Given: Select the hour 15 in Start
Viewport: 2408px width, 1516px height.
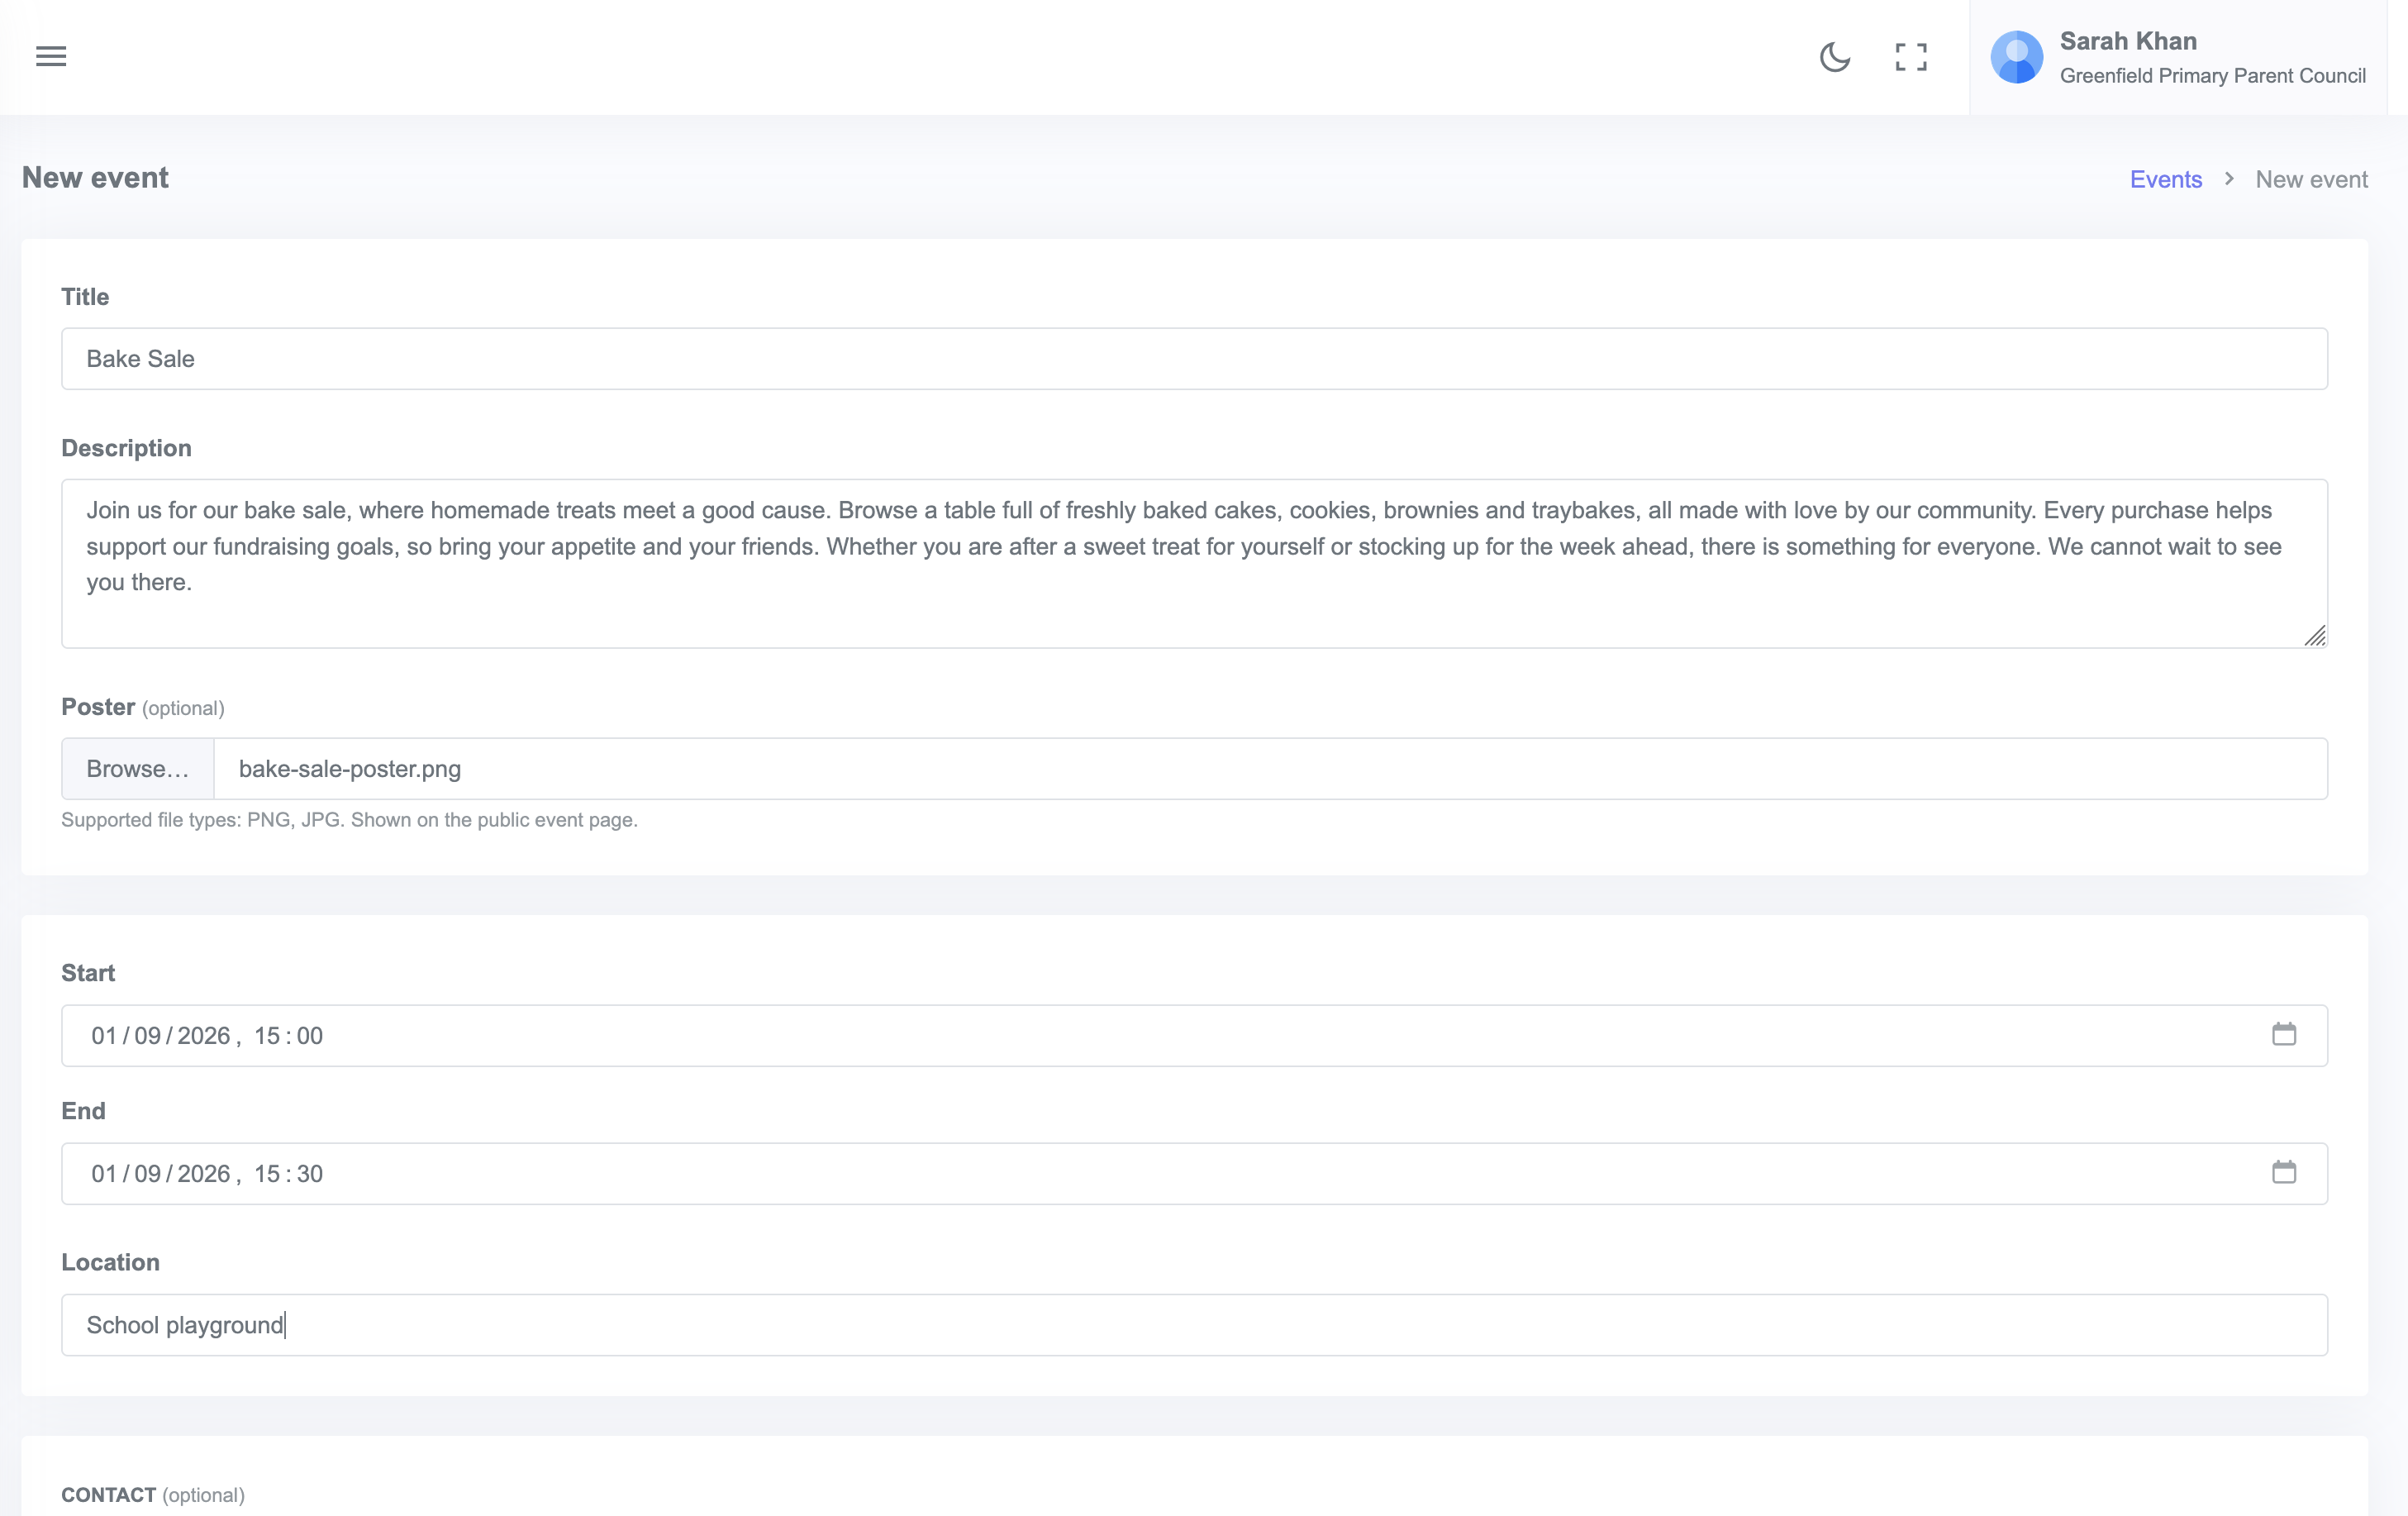Looking at the screenshot, I should tap(267, 1036).
